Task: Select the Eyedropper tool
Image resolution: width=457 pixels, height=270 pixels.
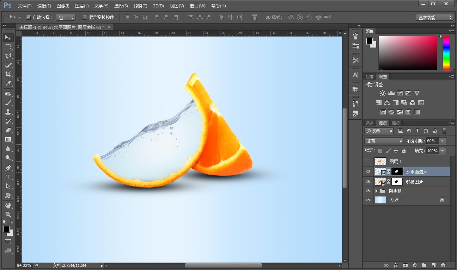Action: [x=8, y=83]
